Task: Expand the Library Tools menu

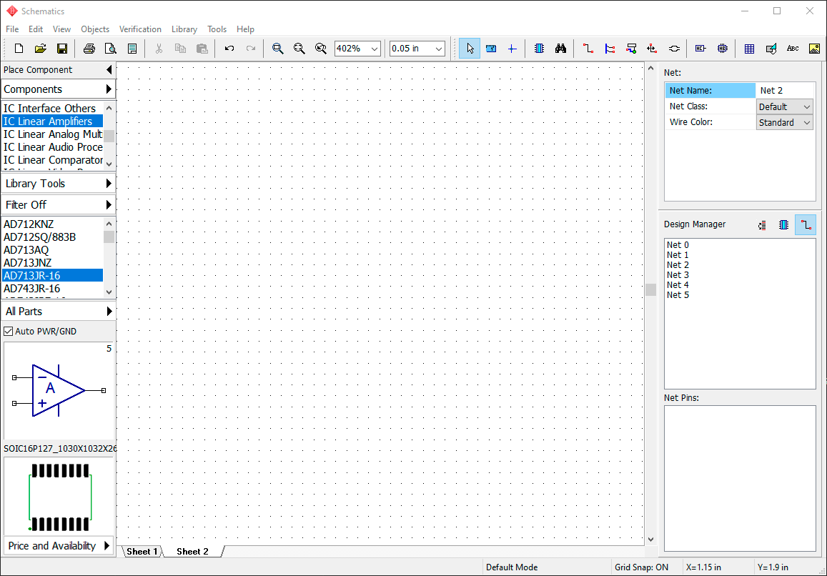Action: pos(58,184)
